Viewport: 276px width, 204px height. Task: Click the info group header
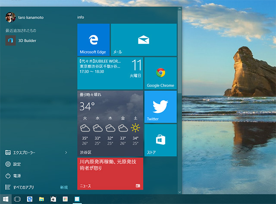click(x=81, y=17)
